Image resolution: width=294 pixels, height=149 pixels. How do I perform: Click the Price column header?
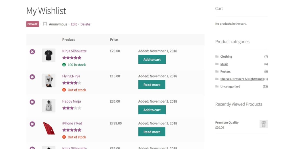tap(114, 40)
